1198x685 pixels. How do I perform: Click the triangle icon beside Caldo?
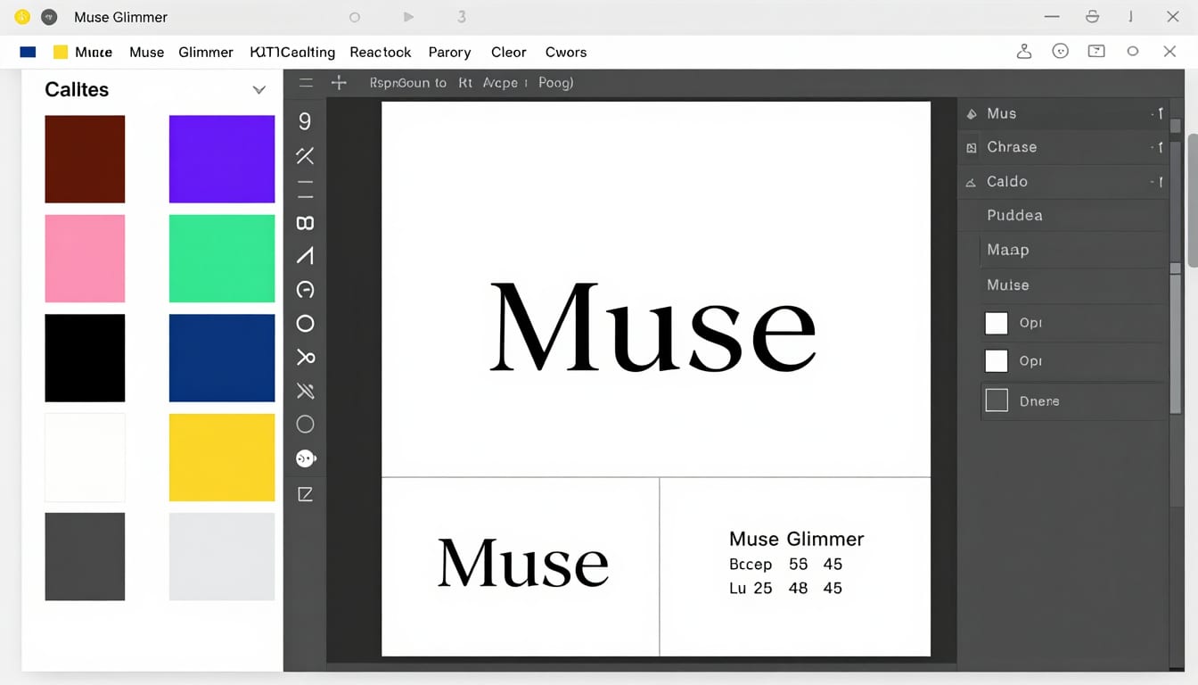(x=972, y=182)
